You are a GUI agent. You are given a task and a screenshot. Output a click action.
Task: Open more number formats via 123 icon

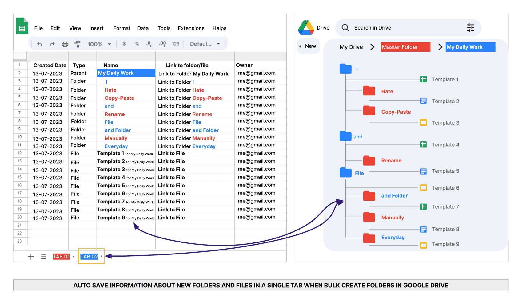[176, 44]
